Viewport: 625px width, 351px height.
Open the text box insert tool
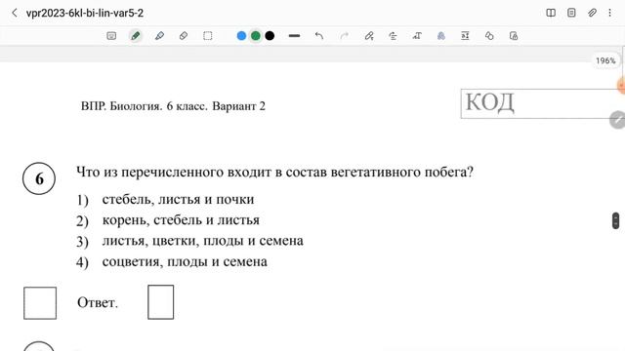(x=465, y=36)
